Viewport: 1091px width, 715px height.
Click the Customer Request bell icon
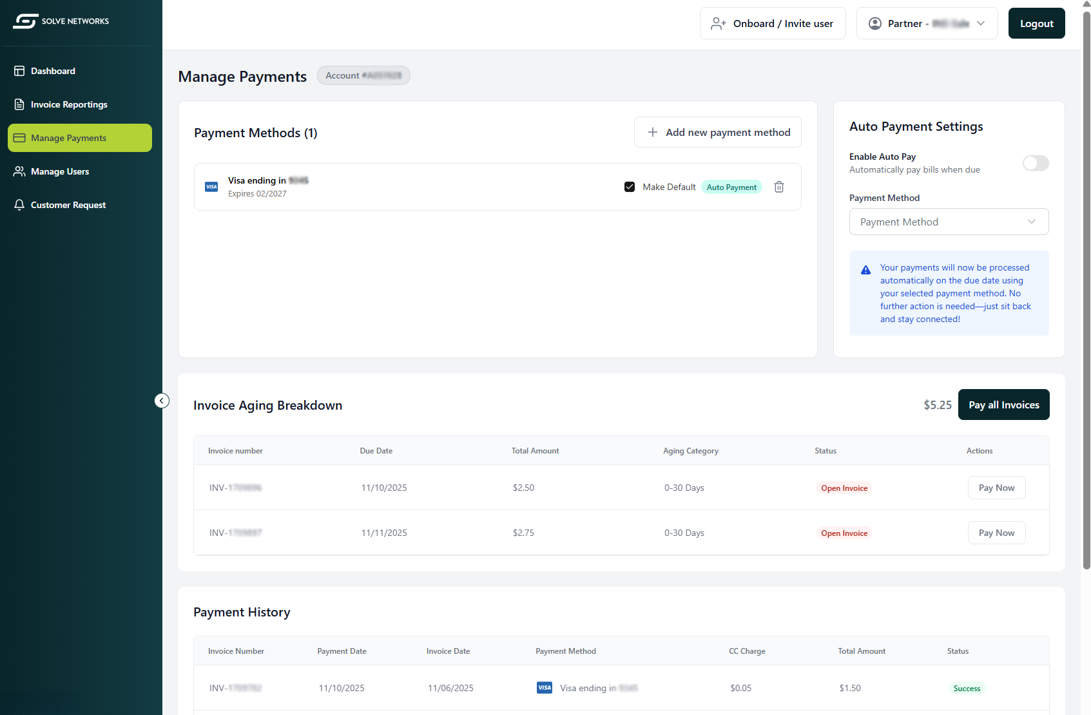click(19, 205)
